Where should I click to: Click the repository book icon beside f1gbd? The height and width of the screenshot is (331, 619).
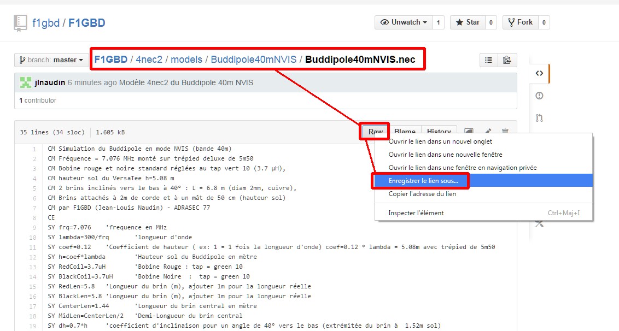(20, 23)
